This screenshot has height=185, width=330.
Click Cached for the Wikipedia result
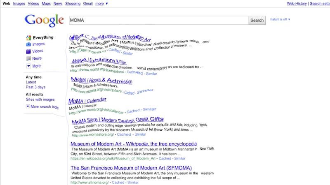(165, 158)
